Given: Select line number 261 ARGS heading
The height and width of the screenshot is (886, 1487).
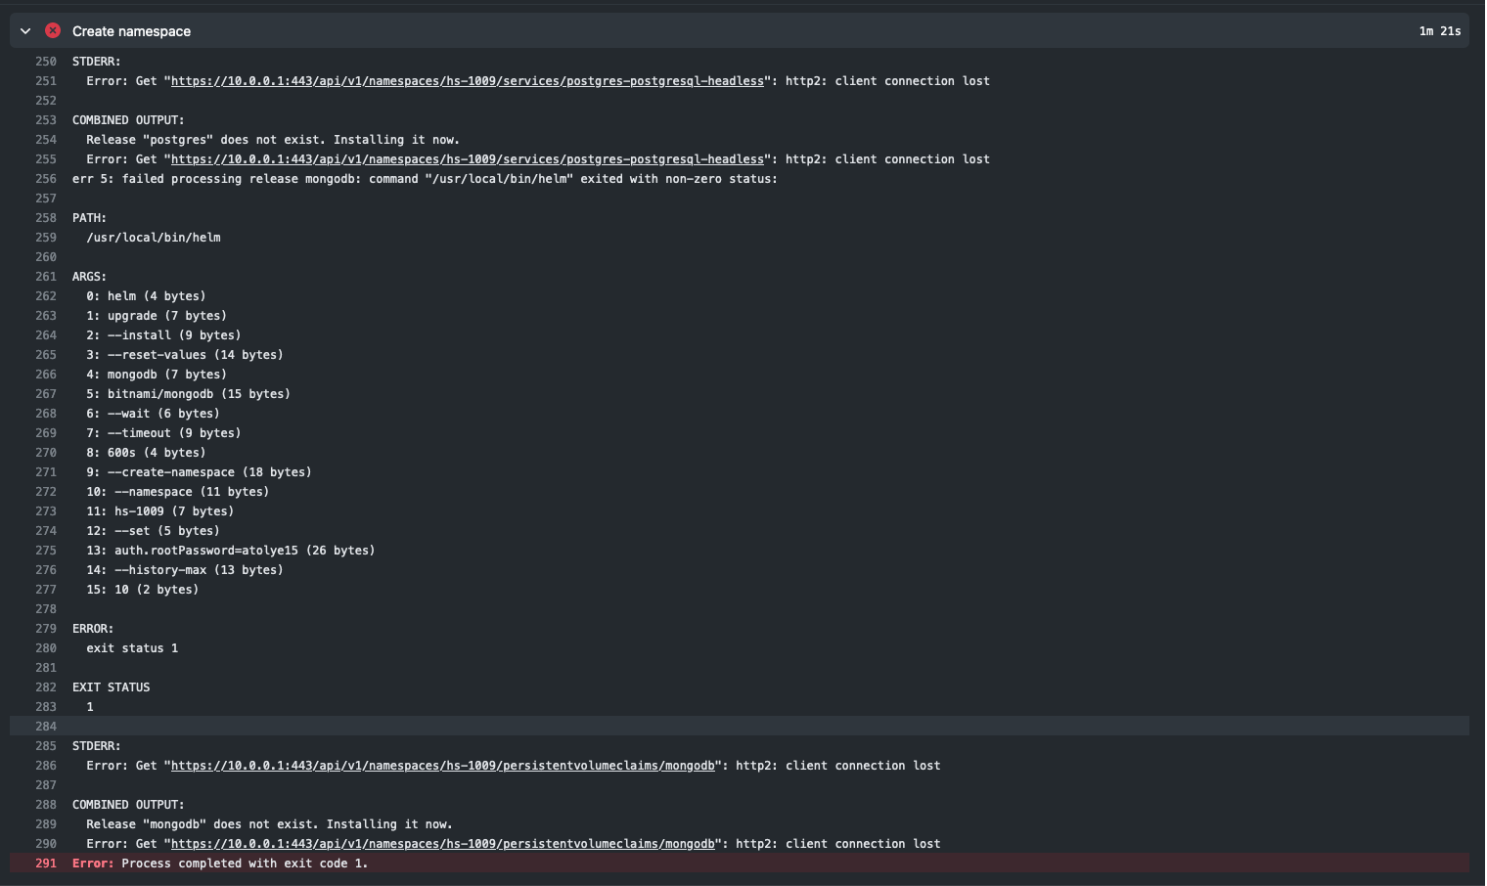Looking at the screenshot, I should click(46, 277).
